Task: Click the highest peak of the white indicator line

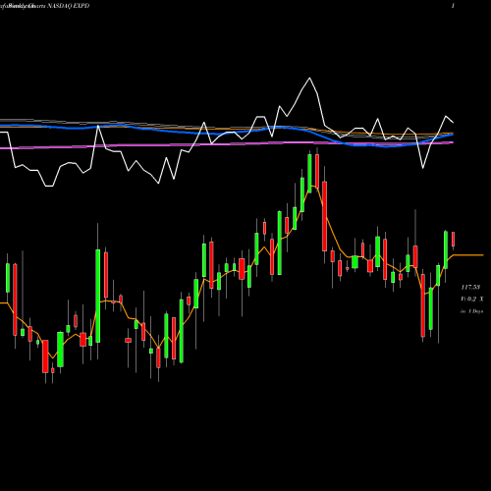Action: tap(309, 79)
